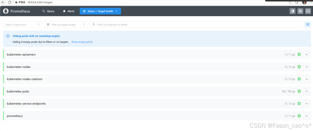Screen dimensions: 313x131
Task: Open the browser extensions icon
Action: pos(297,2)
